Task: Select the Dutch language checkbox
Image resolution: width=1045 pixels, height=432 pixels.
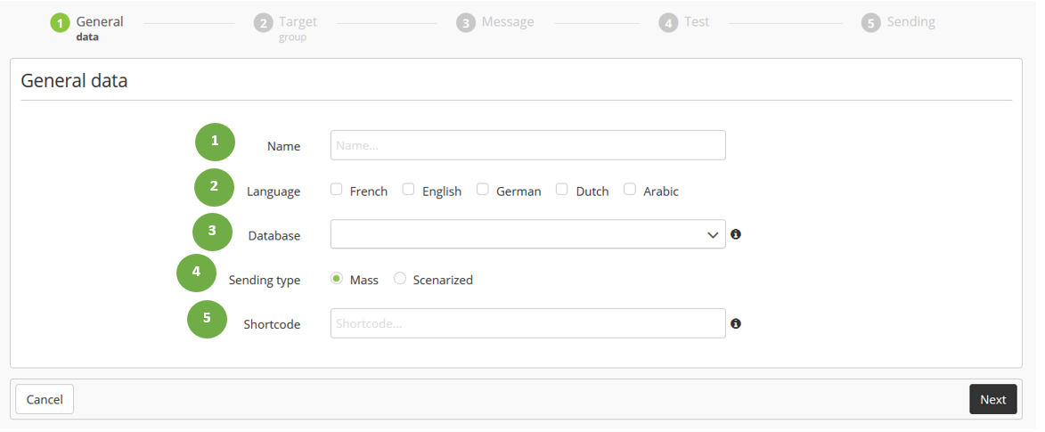Action: [562, 189]
